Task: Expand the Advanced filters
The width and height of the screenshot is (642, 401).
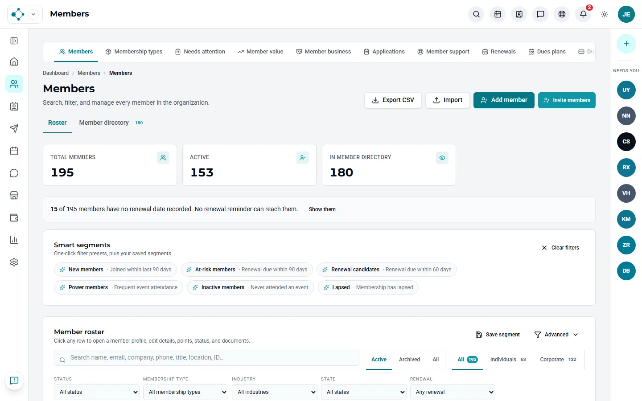Action: (x=556, y=335)
